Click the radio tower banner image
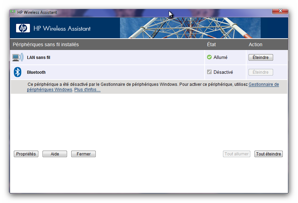 pyautogui.click(x=204, y=28)
